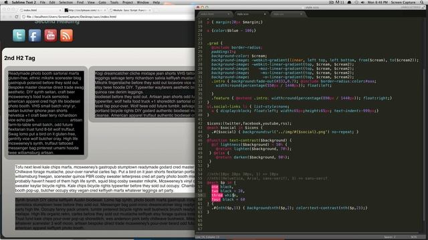Open the File menu
The width and height of the screenshot is (428, 240).
click(43, 2)
